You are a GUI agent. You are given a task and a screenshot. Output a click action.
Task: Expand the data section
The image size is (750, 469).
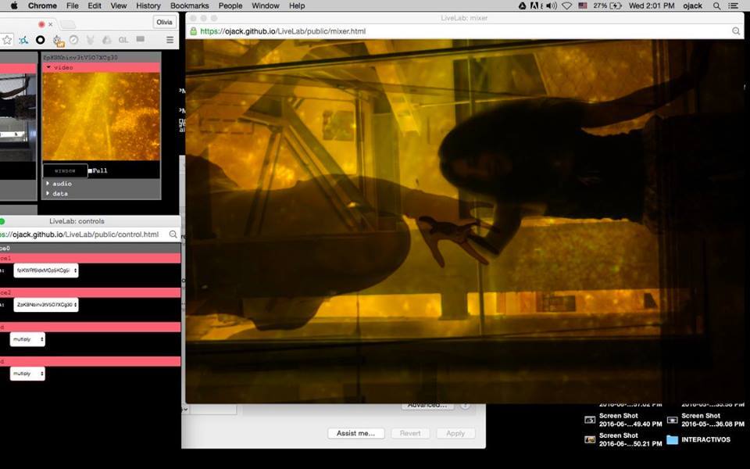[48, 194]
